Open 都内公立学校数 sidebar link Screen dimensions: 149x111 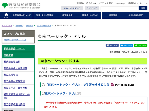12,62
